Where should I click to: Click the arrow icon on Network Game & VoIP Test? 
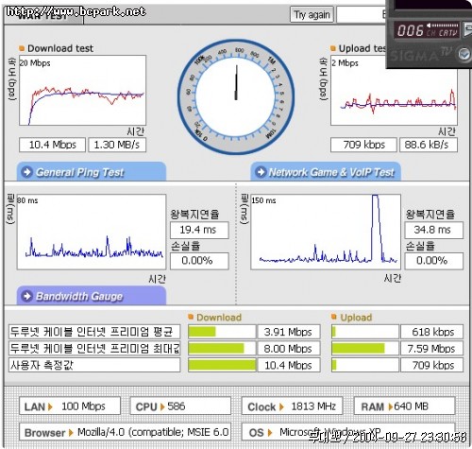click(x=261, y=172)
